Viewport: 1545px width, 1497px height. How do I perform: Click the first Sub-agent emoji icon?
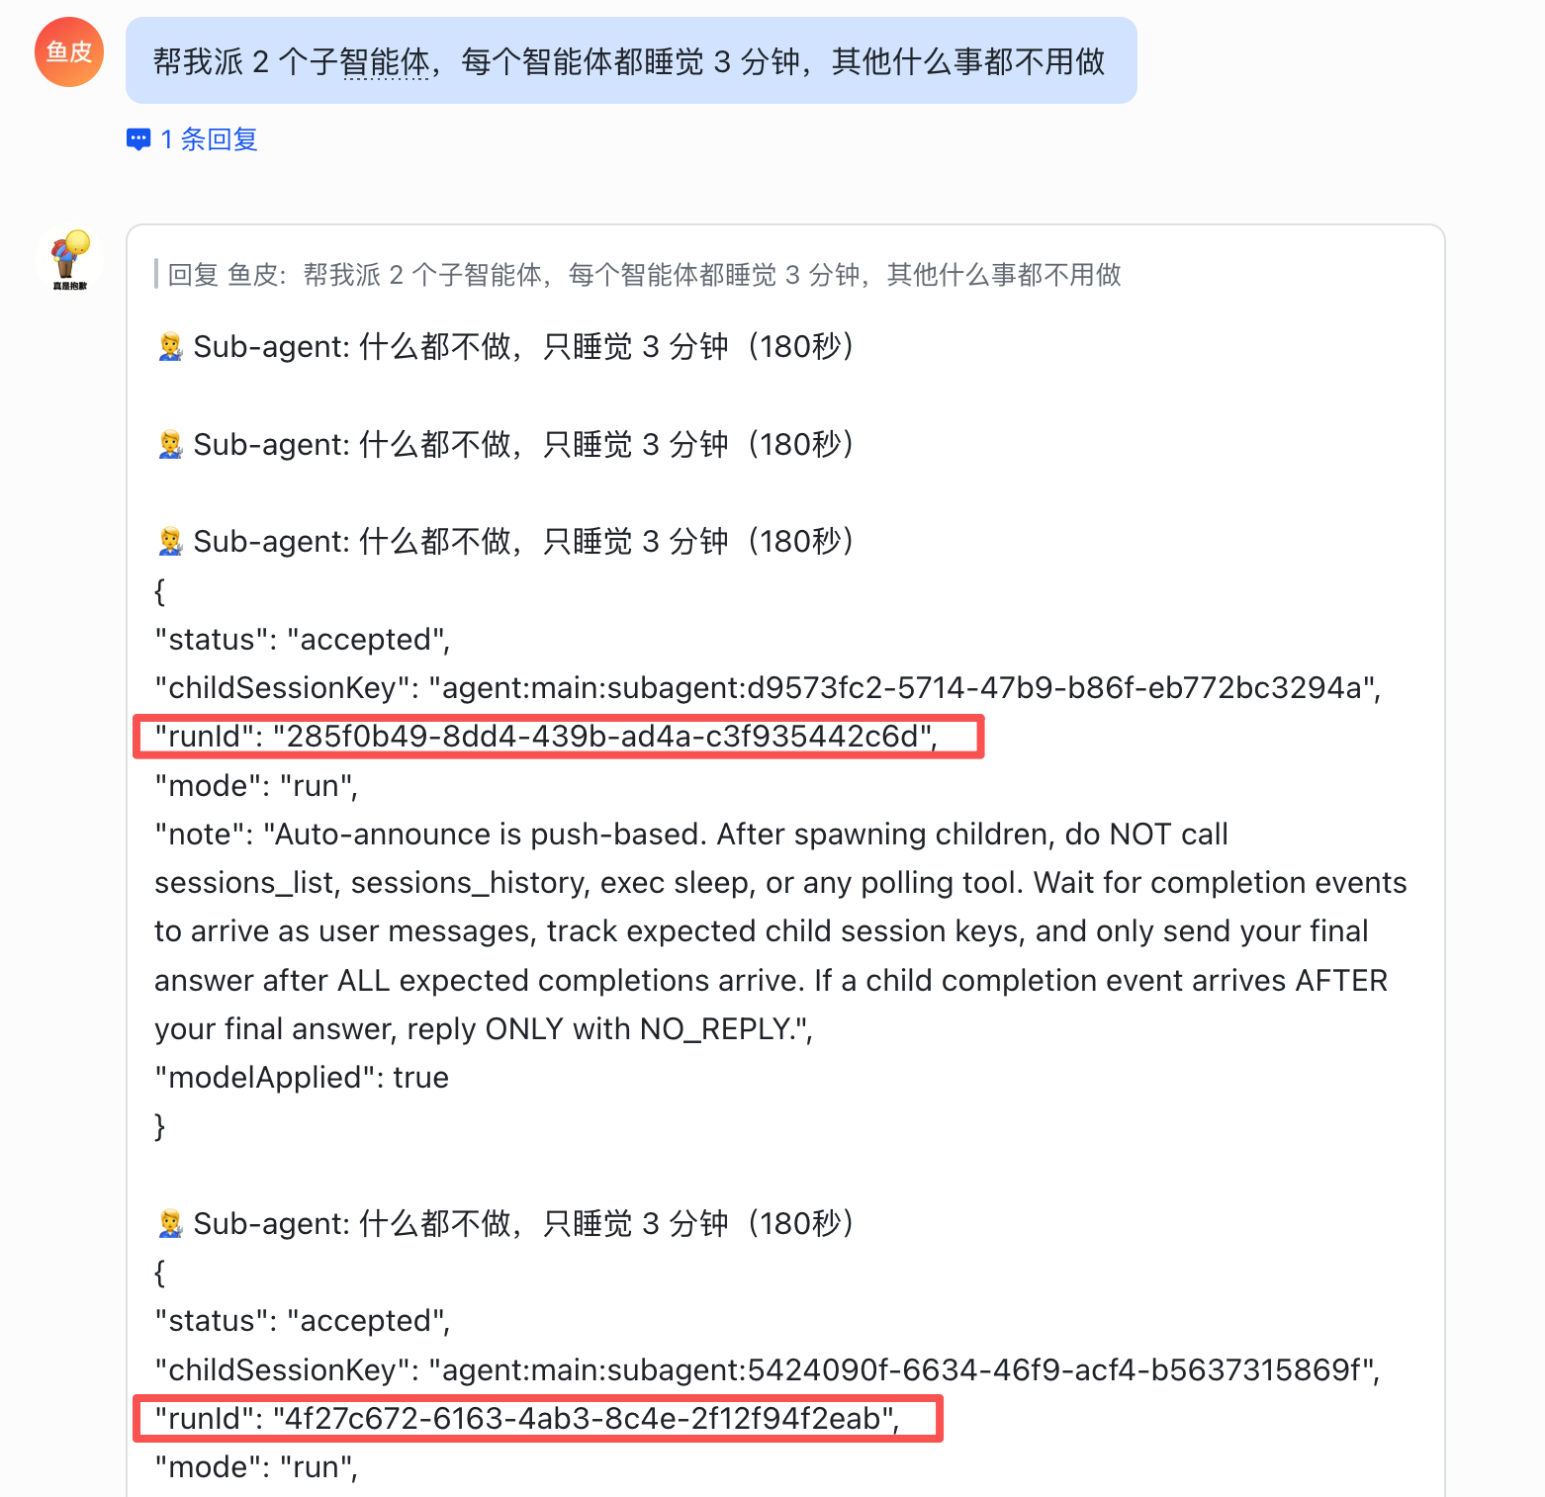[170, 347]
